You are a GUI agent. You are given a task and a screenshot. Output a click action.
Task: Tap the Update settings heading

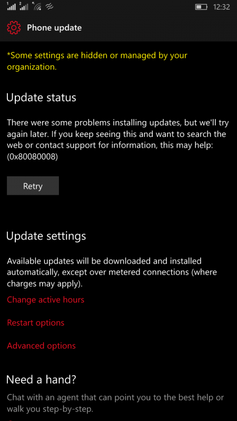pyautogui.click(x=46, y=236)
